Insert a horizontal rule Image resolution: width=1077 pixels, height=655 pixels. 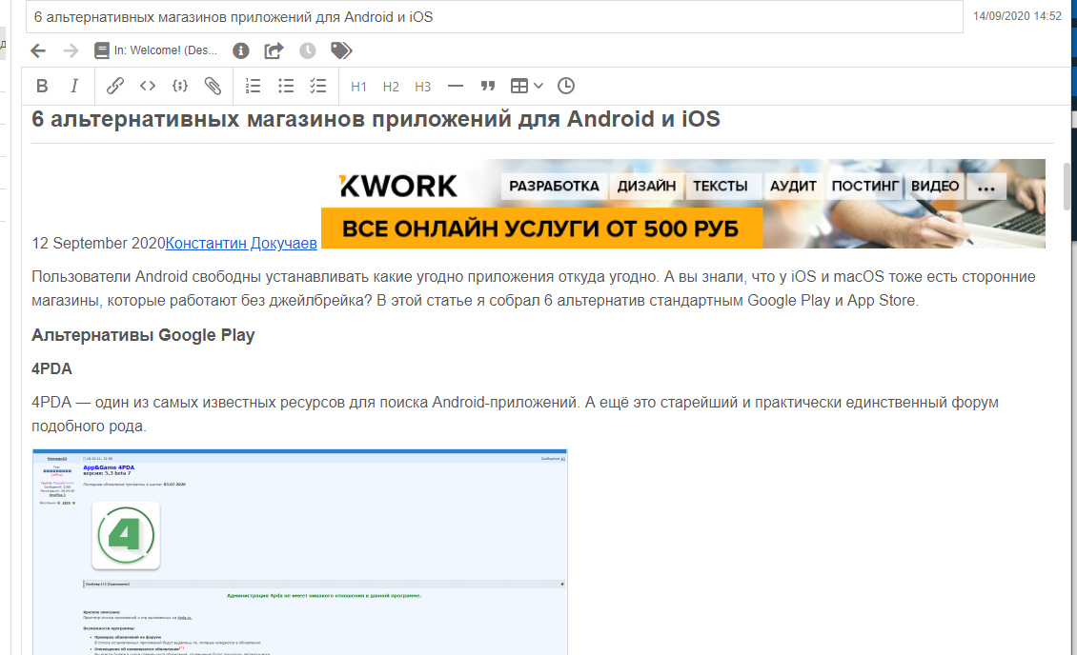(456, 87)
